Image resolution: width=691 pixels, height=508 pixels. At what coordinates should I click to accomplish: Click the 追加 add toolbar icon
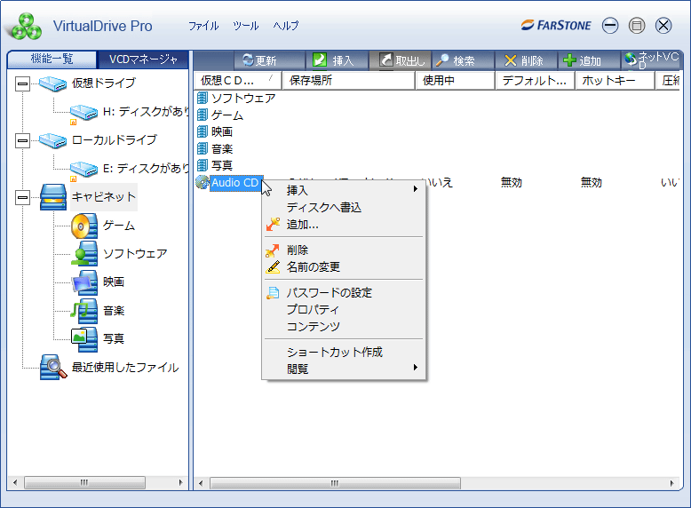click(570, 60)
